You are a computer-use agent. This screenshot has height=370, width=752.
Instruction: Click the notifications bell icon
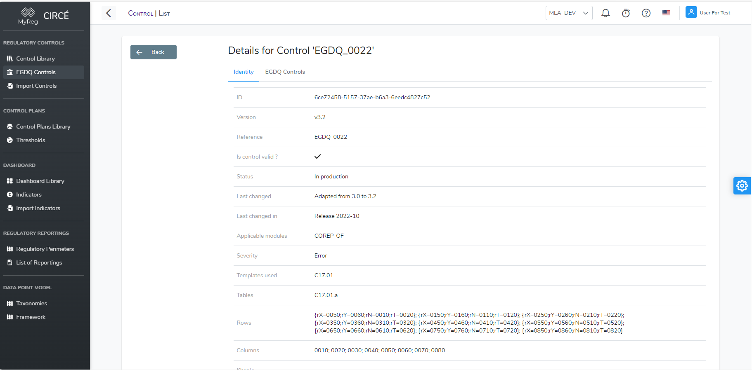[x=605, y=13]
